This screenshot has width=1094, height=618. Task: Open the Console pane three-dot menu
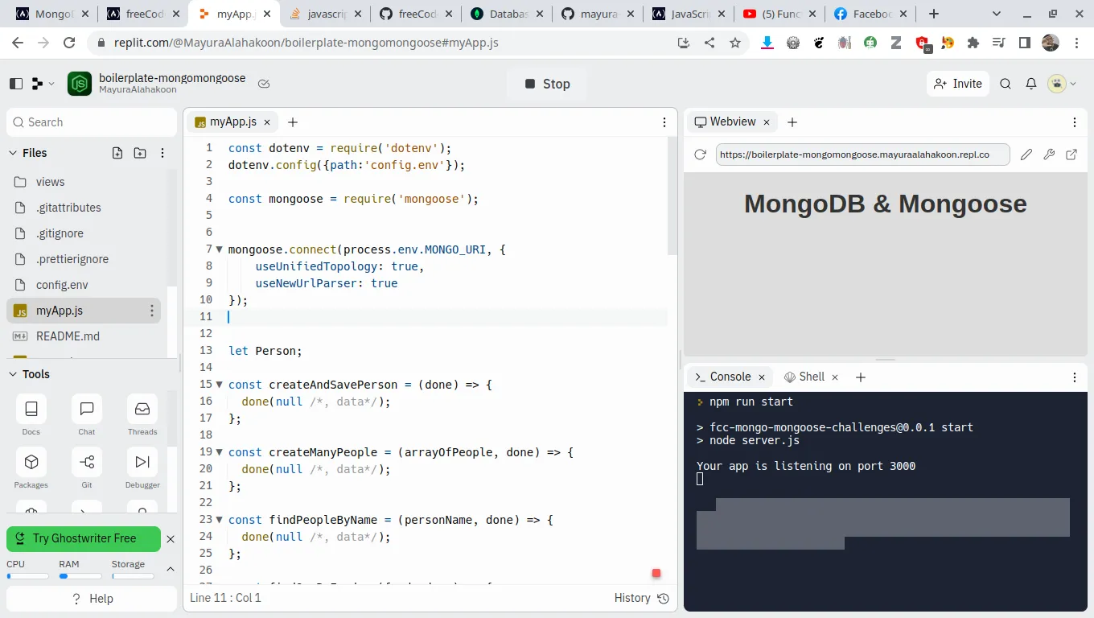tap(1075, 377)
